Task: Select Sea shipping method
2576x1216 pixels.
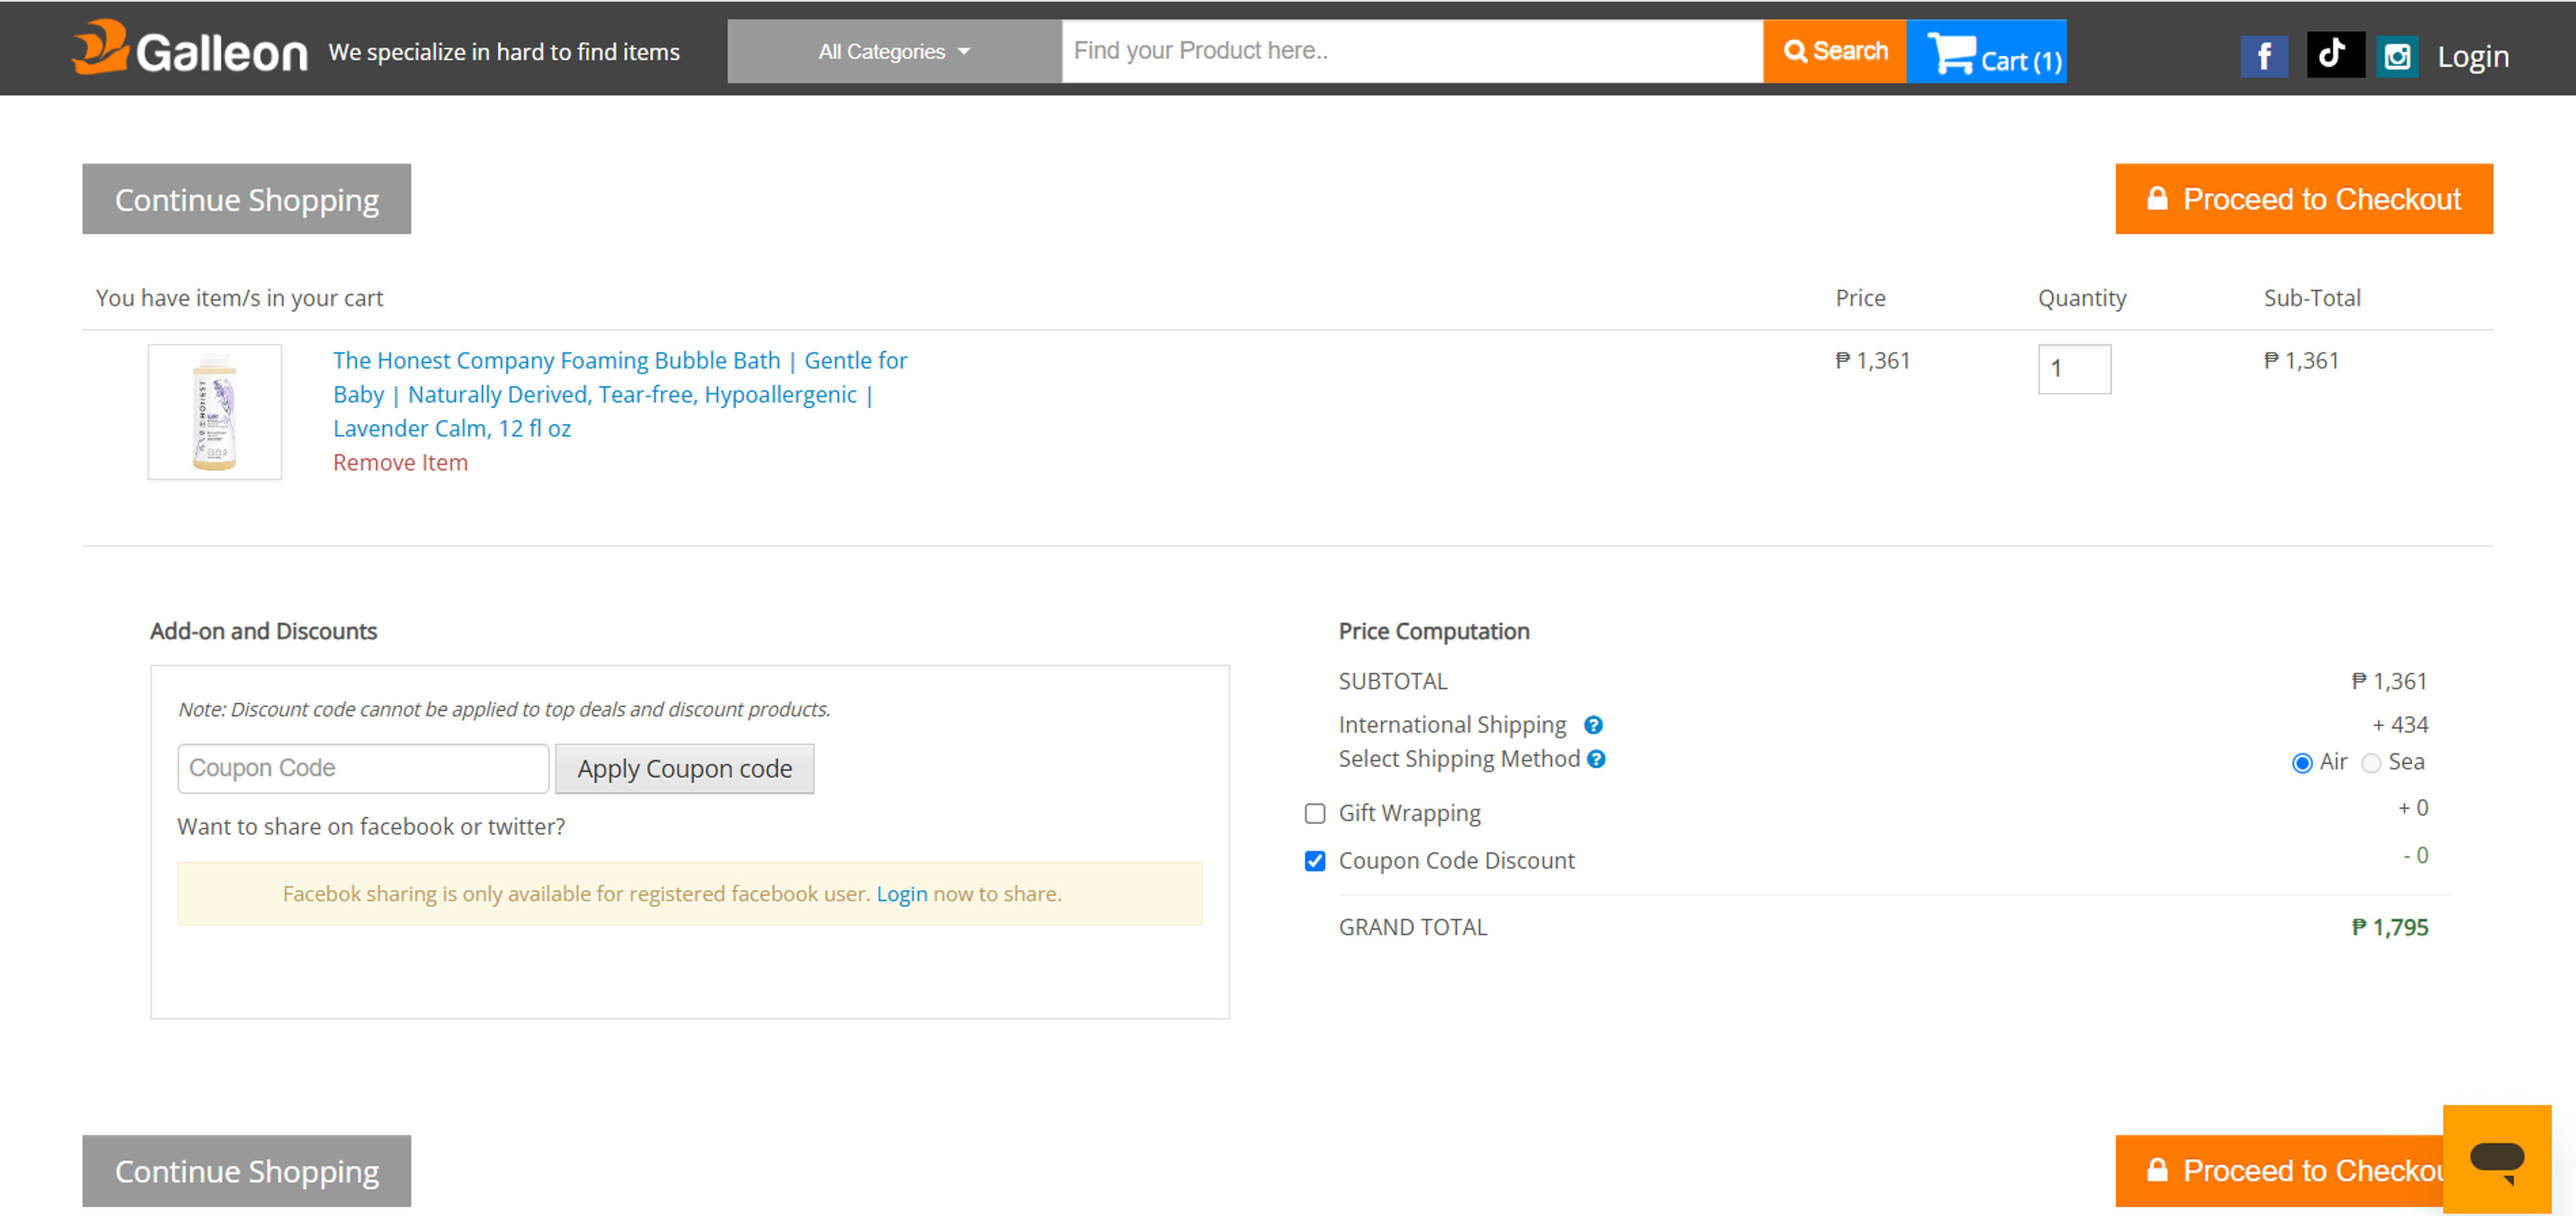Action: coord(2370,763)
